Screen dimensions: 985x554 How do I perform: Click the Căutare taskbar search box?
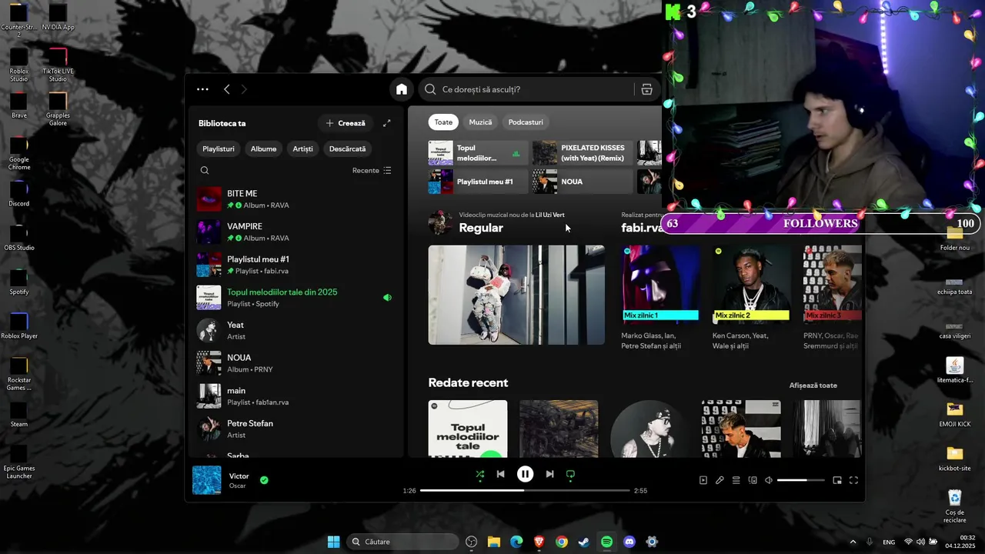(x=402, y=542)
